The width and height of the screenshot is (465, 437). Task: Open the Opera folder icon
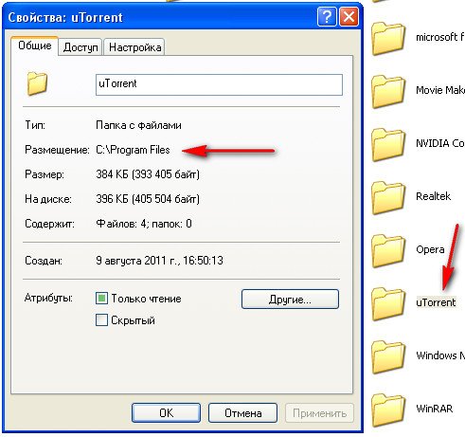click(x=388, y=250)
